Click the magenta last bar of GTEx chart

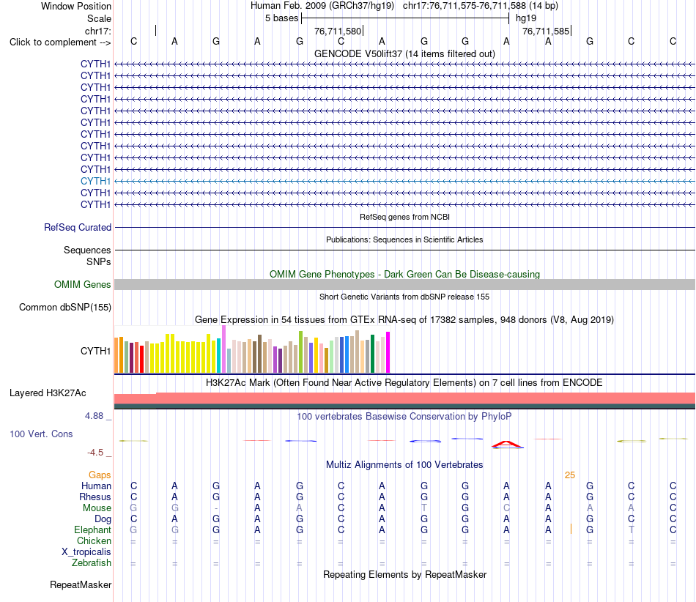[x=388, y=352]
